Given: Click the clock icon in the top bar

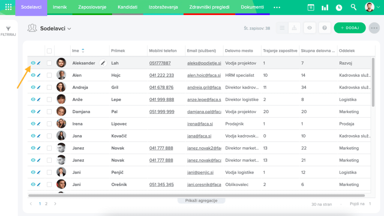Looking at the screenshot, I should (339, 8).
